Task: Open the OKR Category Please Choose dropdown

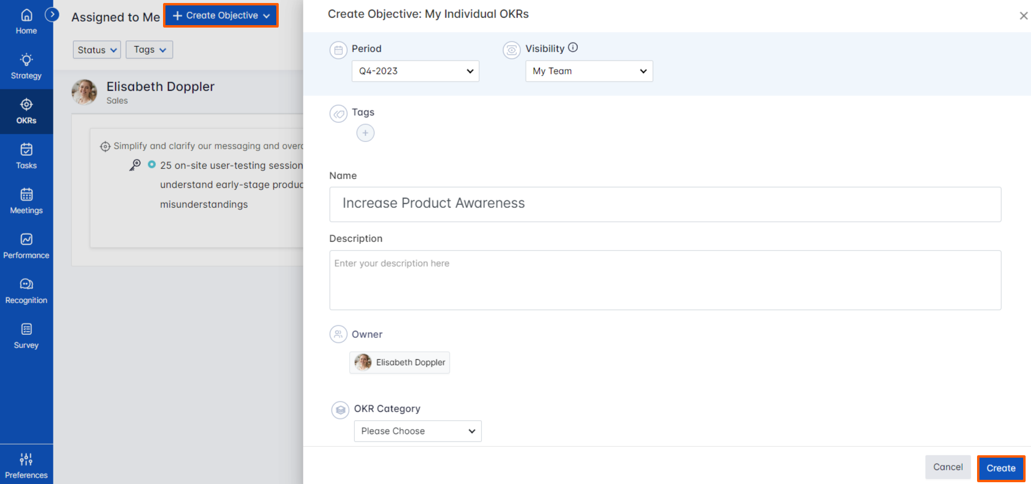Action: coord(417,431)
